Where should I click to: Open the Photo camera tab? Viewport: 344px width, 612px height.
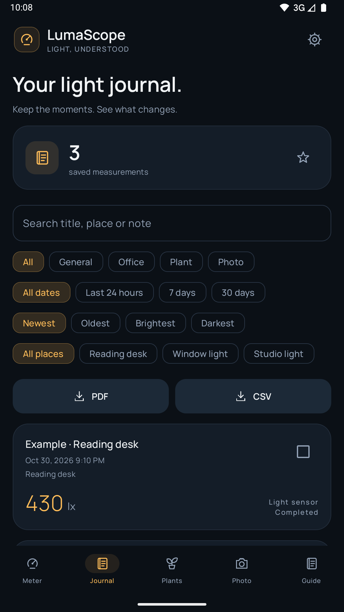click(x=242, y=564)
